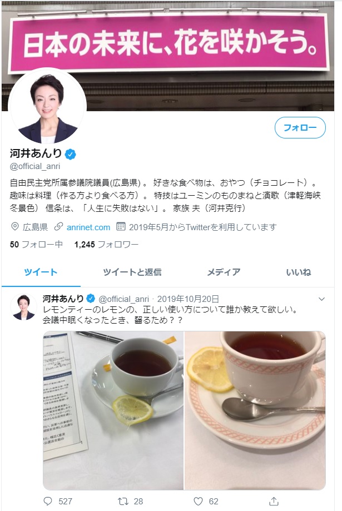Click the フォロー button

(300, 127)
